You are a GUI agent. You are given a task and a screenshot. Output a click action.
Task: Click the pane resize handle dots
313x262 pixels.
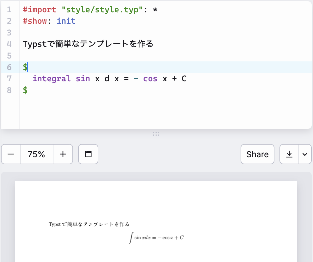point(156,134)
